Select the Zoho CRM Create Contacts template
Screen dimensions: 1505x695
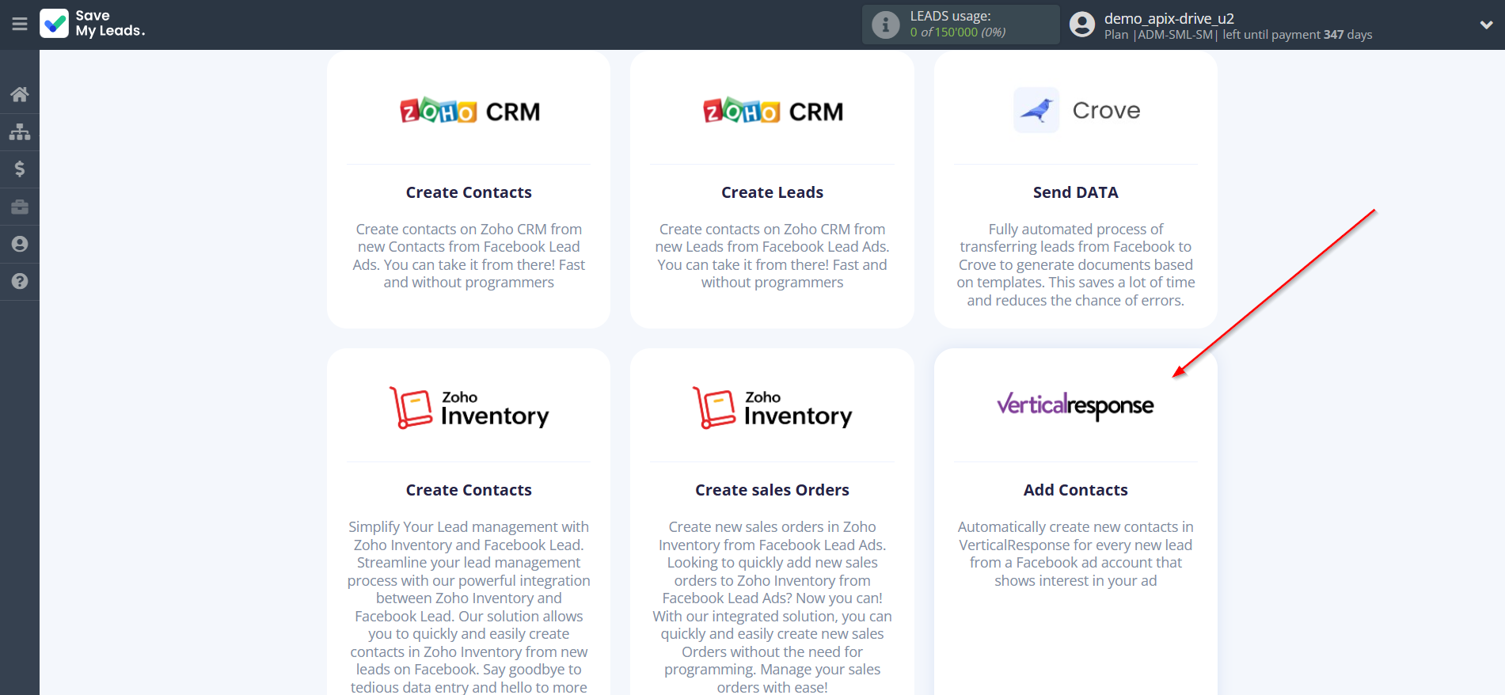[x=469, y=192]
